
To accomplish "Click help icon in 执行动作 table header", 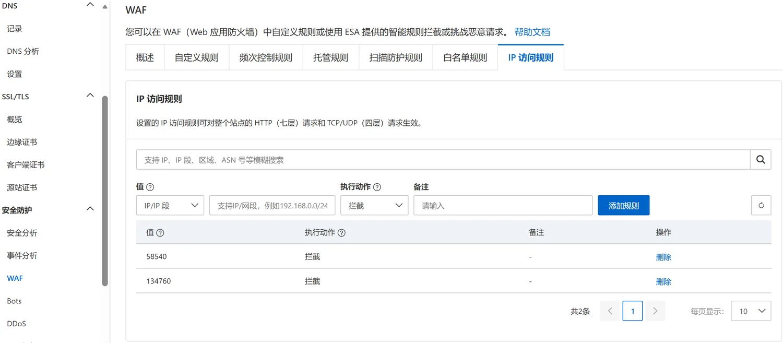I will click(342, 233).
